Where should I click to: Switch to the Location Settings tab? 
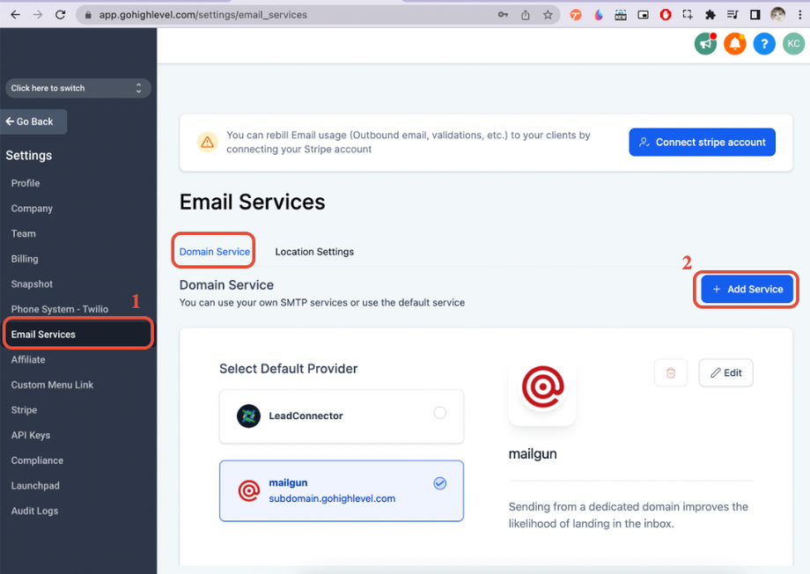point(314,252)
